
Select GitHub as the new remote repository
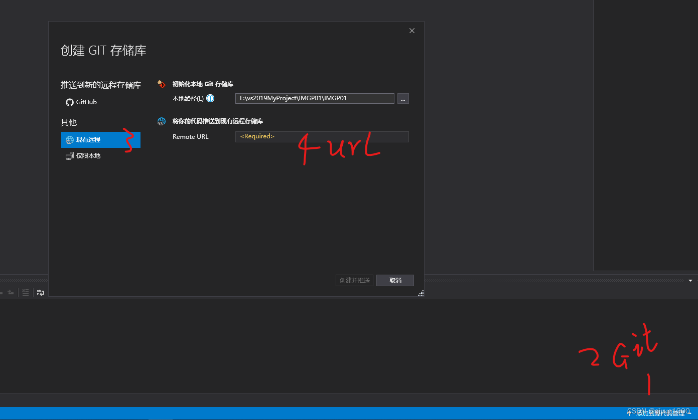101,102
